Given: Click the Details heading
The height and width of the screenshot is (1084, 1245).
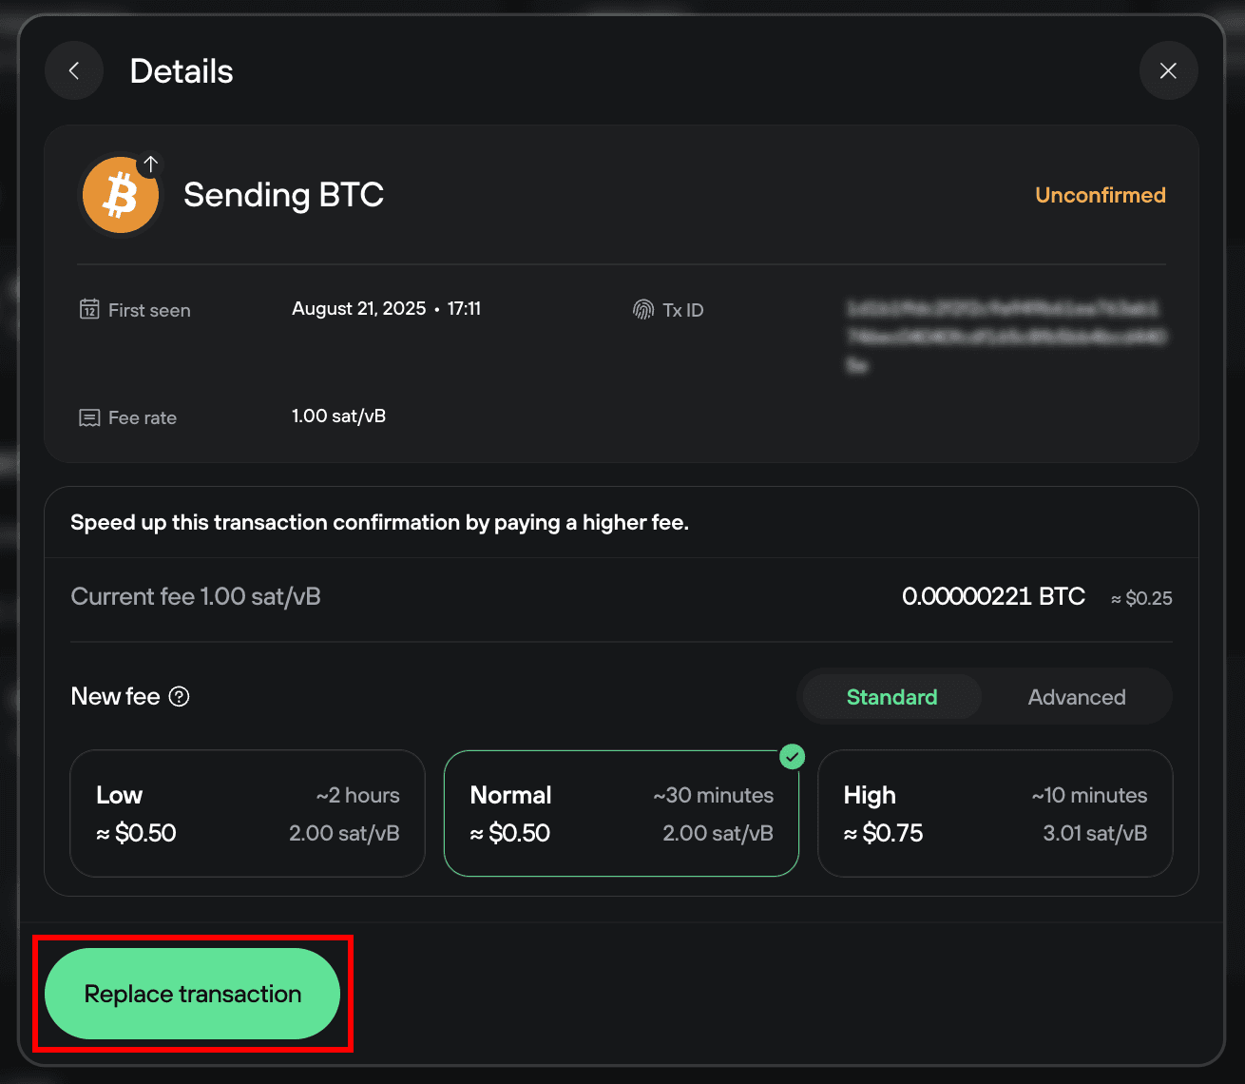Looking at the screenshot, I should coord(182,71).
